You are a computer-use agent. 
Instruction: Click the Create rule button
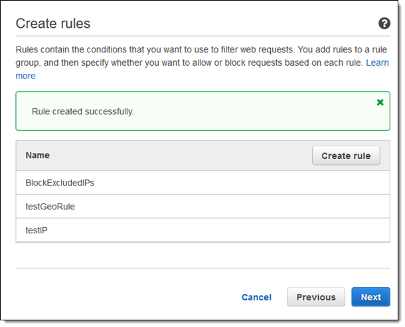[x=346, y=156]
